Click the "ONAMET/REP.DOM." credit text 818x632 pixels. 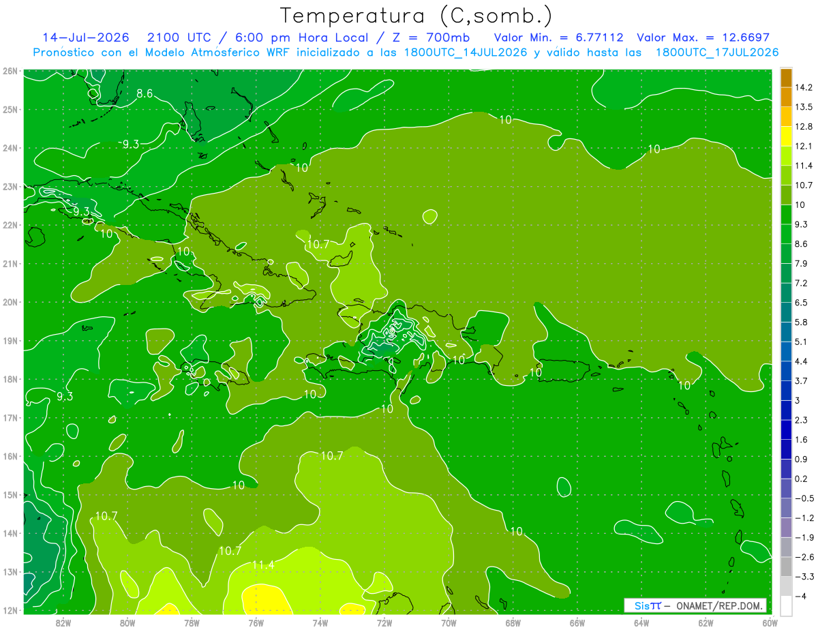[720, 605]
